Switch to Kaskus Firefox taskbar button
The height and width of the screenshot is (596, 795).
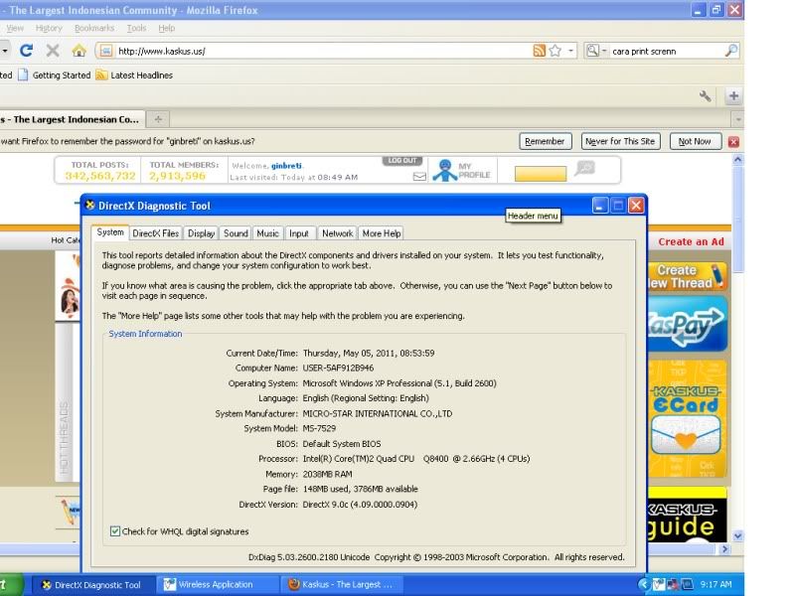[x=341, y=585]
